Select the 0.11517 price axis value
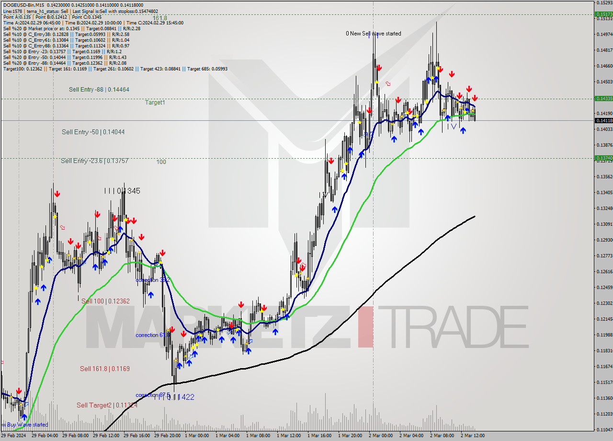This screenshot has width=613, height=441. point(604,382)
